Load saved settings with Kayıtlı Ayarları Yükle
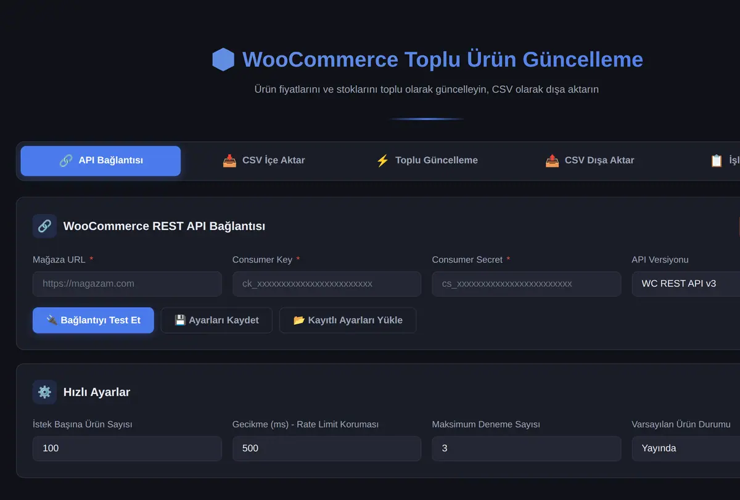Screen dimensions: 740x500 [348, 321]
